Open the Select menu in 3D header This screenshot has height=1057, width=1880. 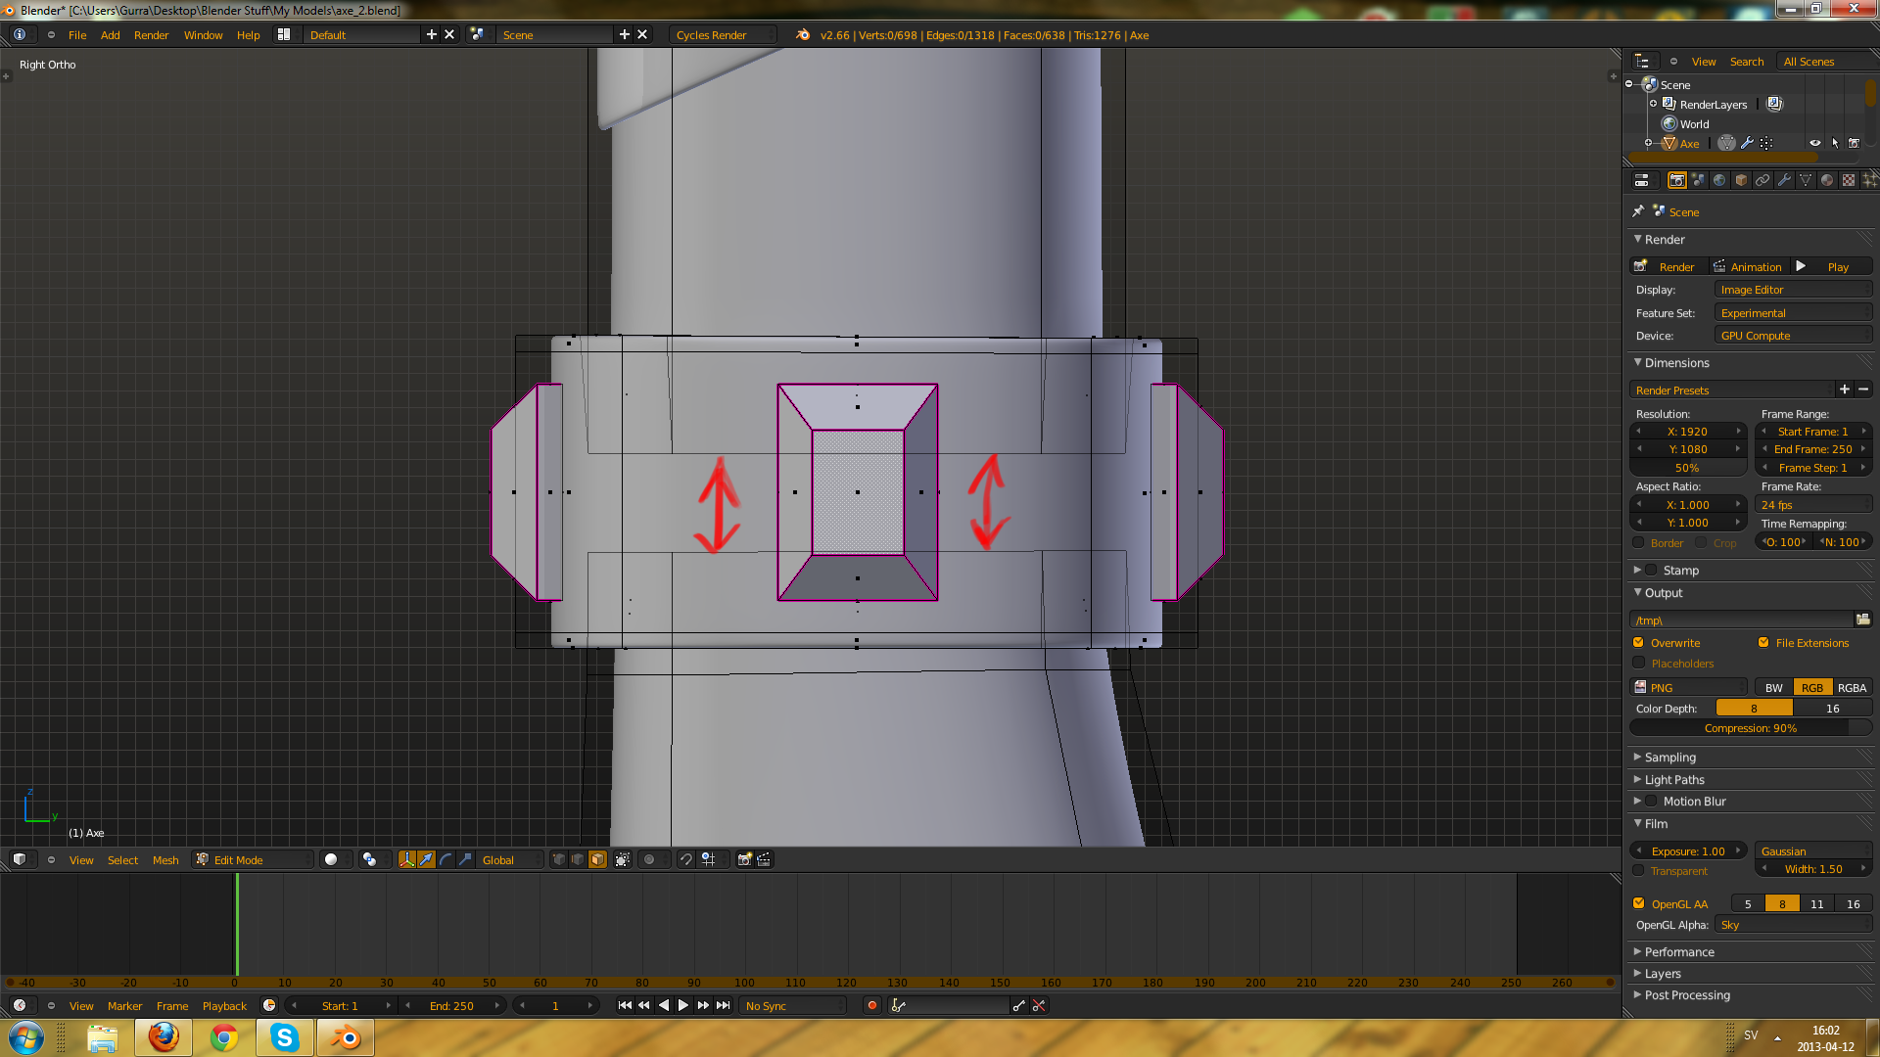tap(122, 859)
